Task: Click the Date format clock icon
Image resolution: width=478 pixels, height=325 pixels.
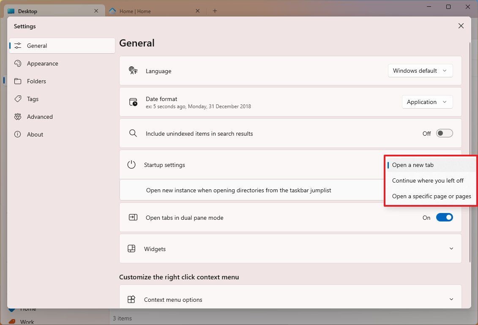Action: point(133,102)
